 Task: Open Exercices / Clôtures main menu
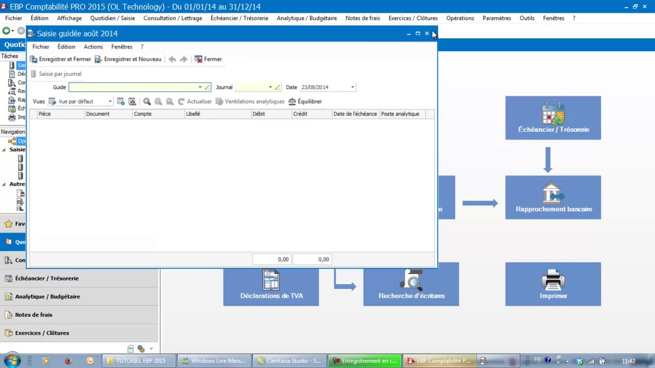413,18
